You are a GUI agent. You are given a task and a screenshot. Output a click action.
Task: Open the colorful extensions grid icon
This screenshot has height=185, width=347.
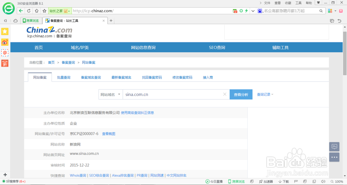(x=330, y=11)
